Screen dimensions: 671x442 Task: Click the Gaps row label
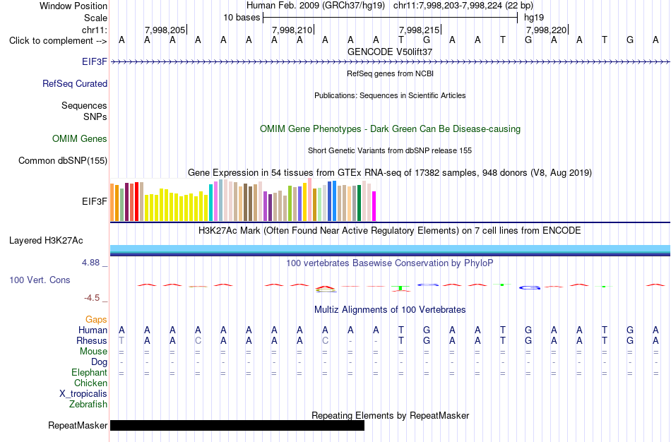point(96,320)
